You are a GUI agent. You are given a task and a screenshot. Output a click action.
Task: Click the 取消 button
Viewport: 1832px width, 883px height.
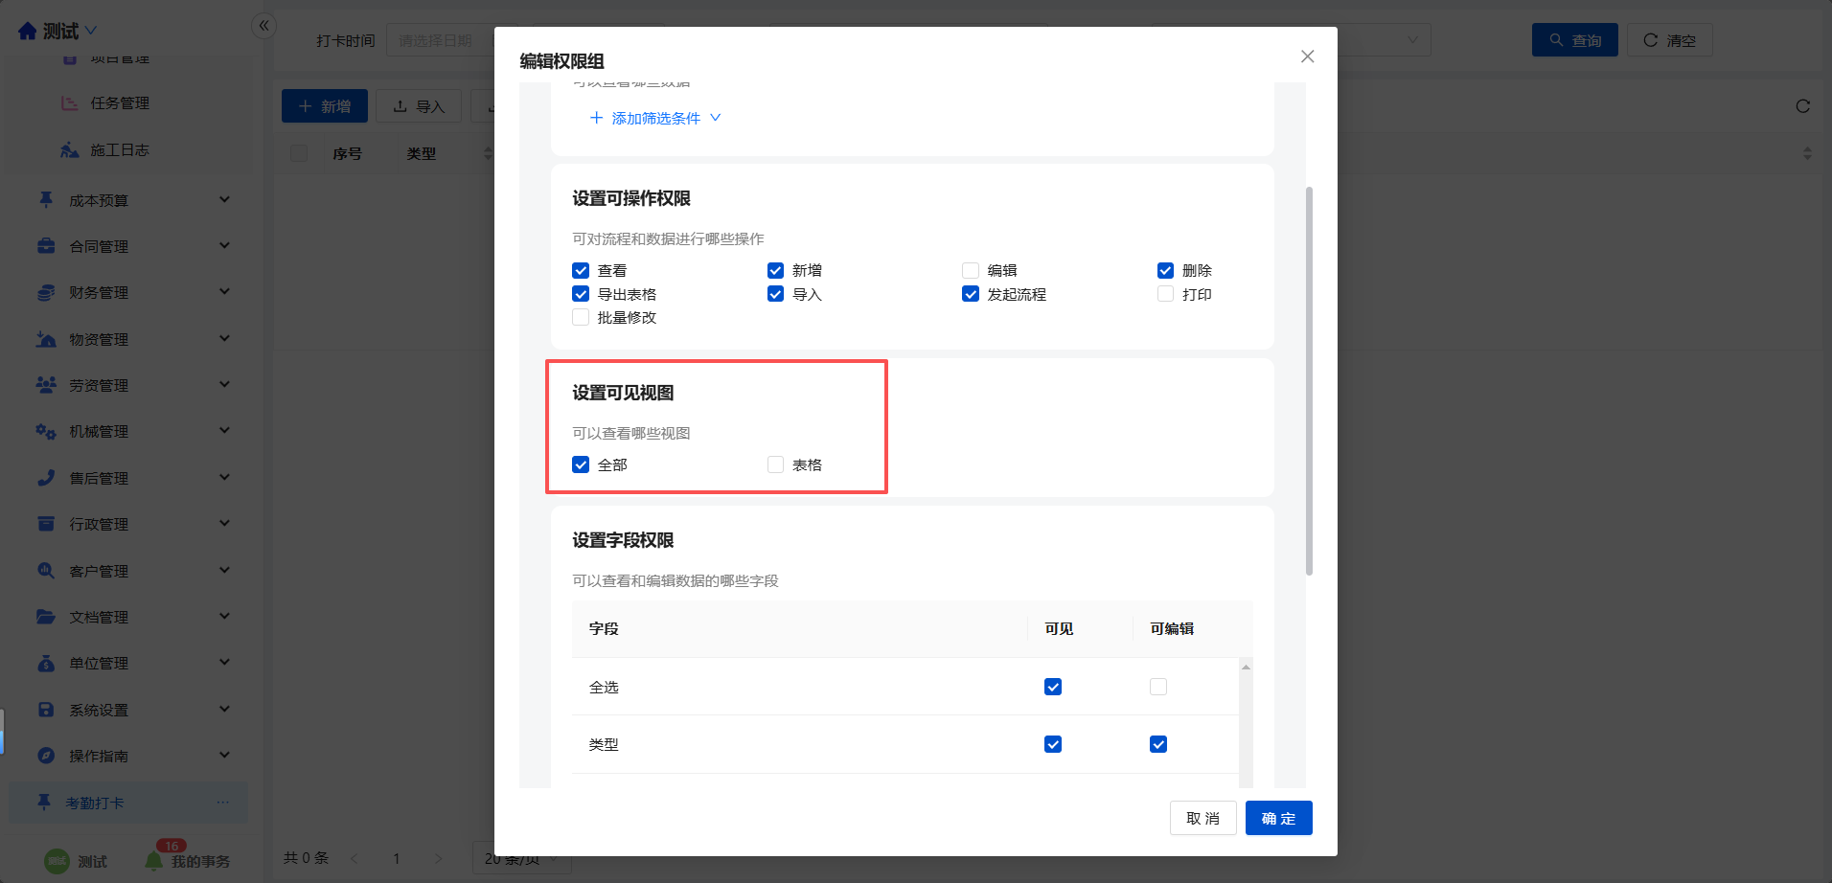point(1202,818)
